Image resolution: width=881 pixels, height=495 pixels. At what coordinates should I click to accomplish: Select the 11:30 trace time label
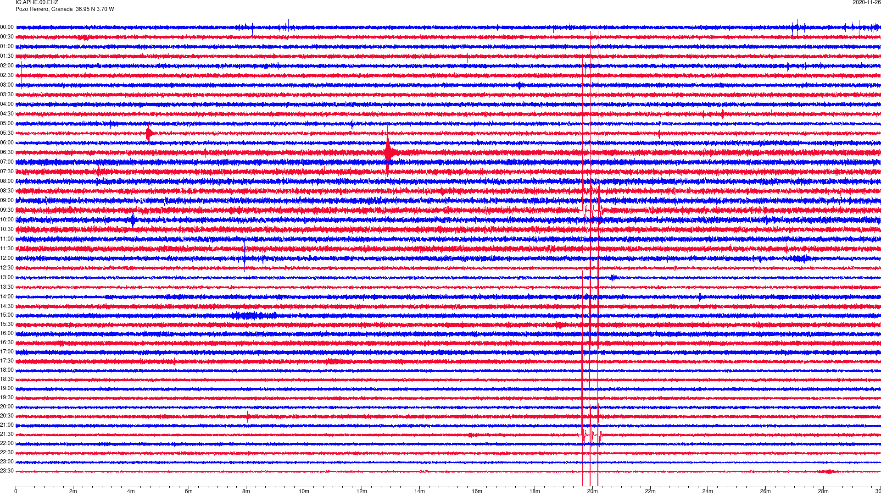(x=7, y=248)
